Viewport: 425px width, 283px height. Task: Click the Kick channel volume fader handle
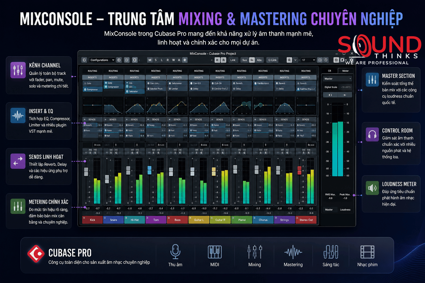[x=86, y=172]
